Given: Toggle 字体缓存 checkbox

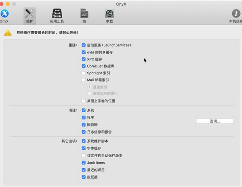Looking at the screenshot, I should (84, 148).
